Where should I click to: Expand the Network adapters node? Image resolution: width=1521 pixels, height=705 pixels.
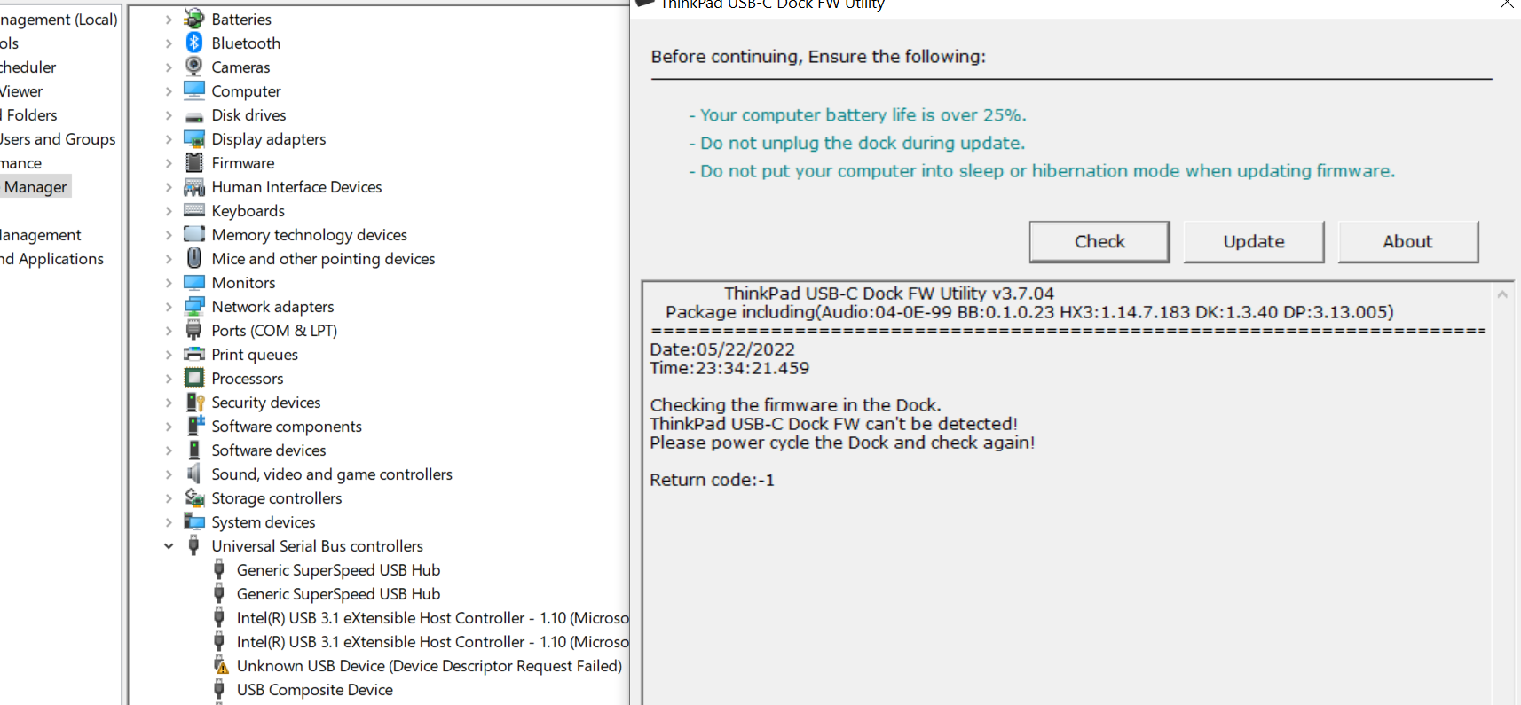tap(169, 306)
